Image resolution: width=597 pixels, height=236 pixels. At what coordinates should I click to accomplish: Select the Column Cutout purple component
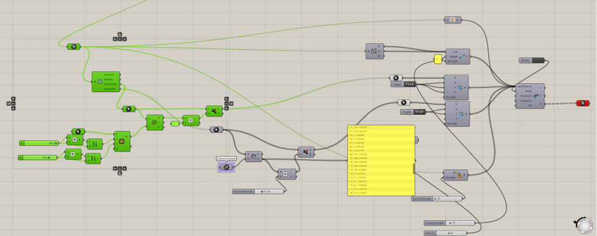pyautogui.click(x=226, y=167)
